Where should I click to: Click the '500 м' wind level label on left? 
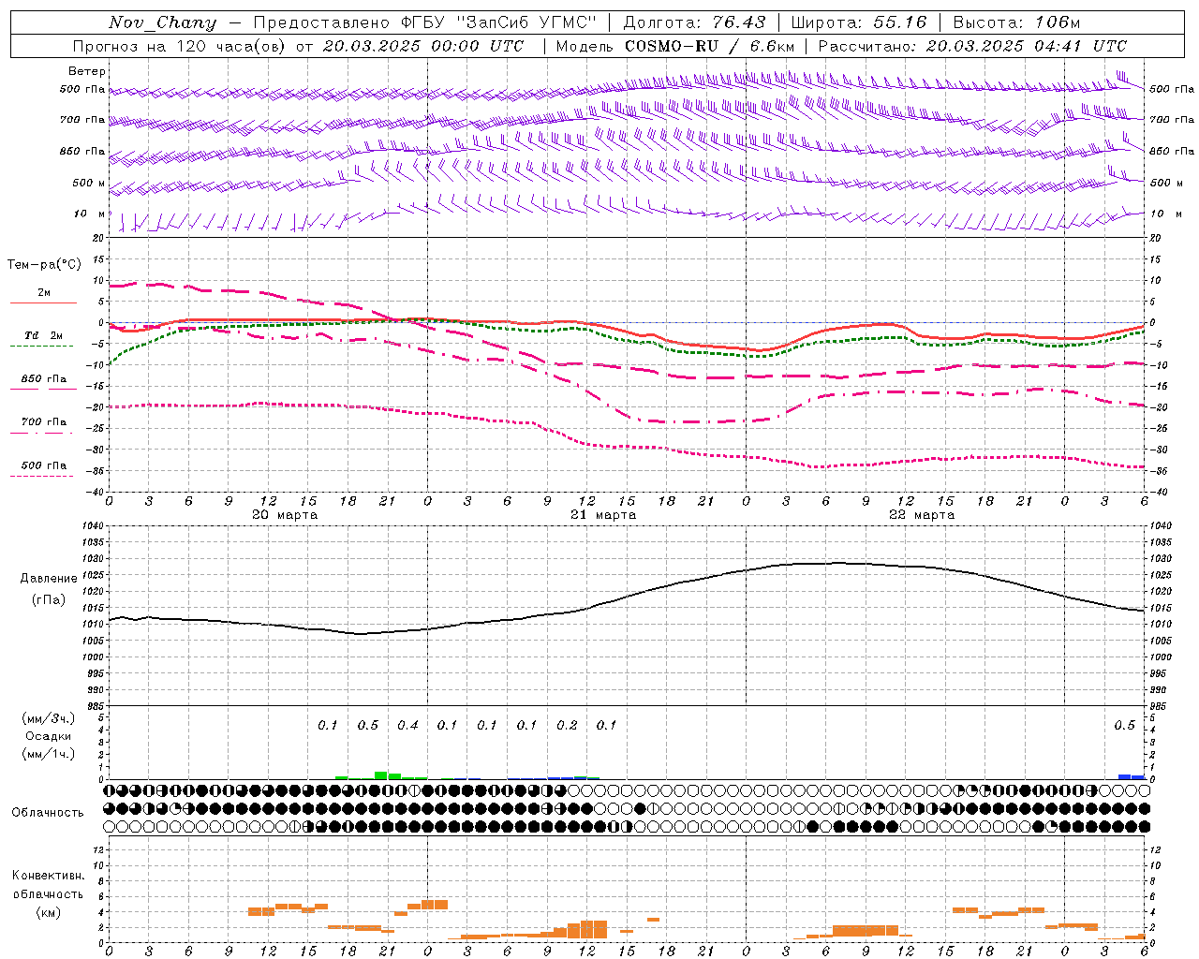(89, 183)
